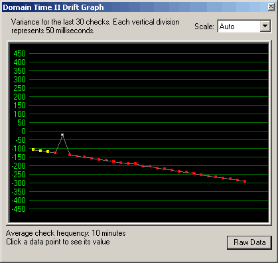Select the last red data point near -290
This screenshot has width=278, height=263.
[x=245, y=181]
